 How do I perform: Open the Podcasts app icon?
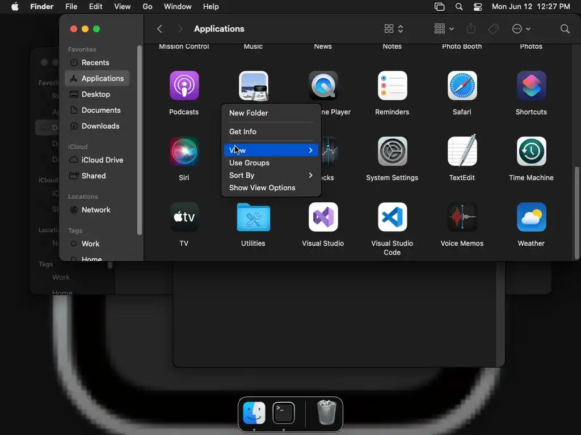click(184, 86)
